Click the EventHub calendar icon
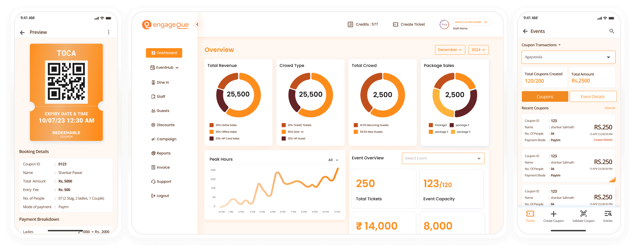This screenshot has height=251, width=635. pyautogui.click(x=153, y=68)
